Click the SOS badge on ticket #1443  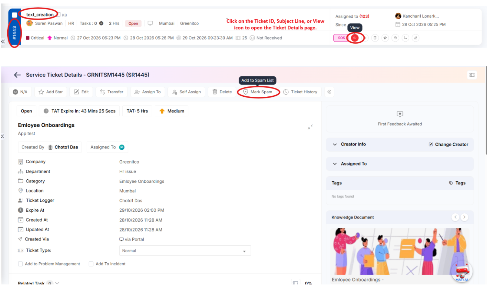[341, 38]
